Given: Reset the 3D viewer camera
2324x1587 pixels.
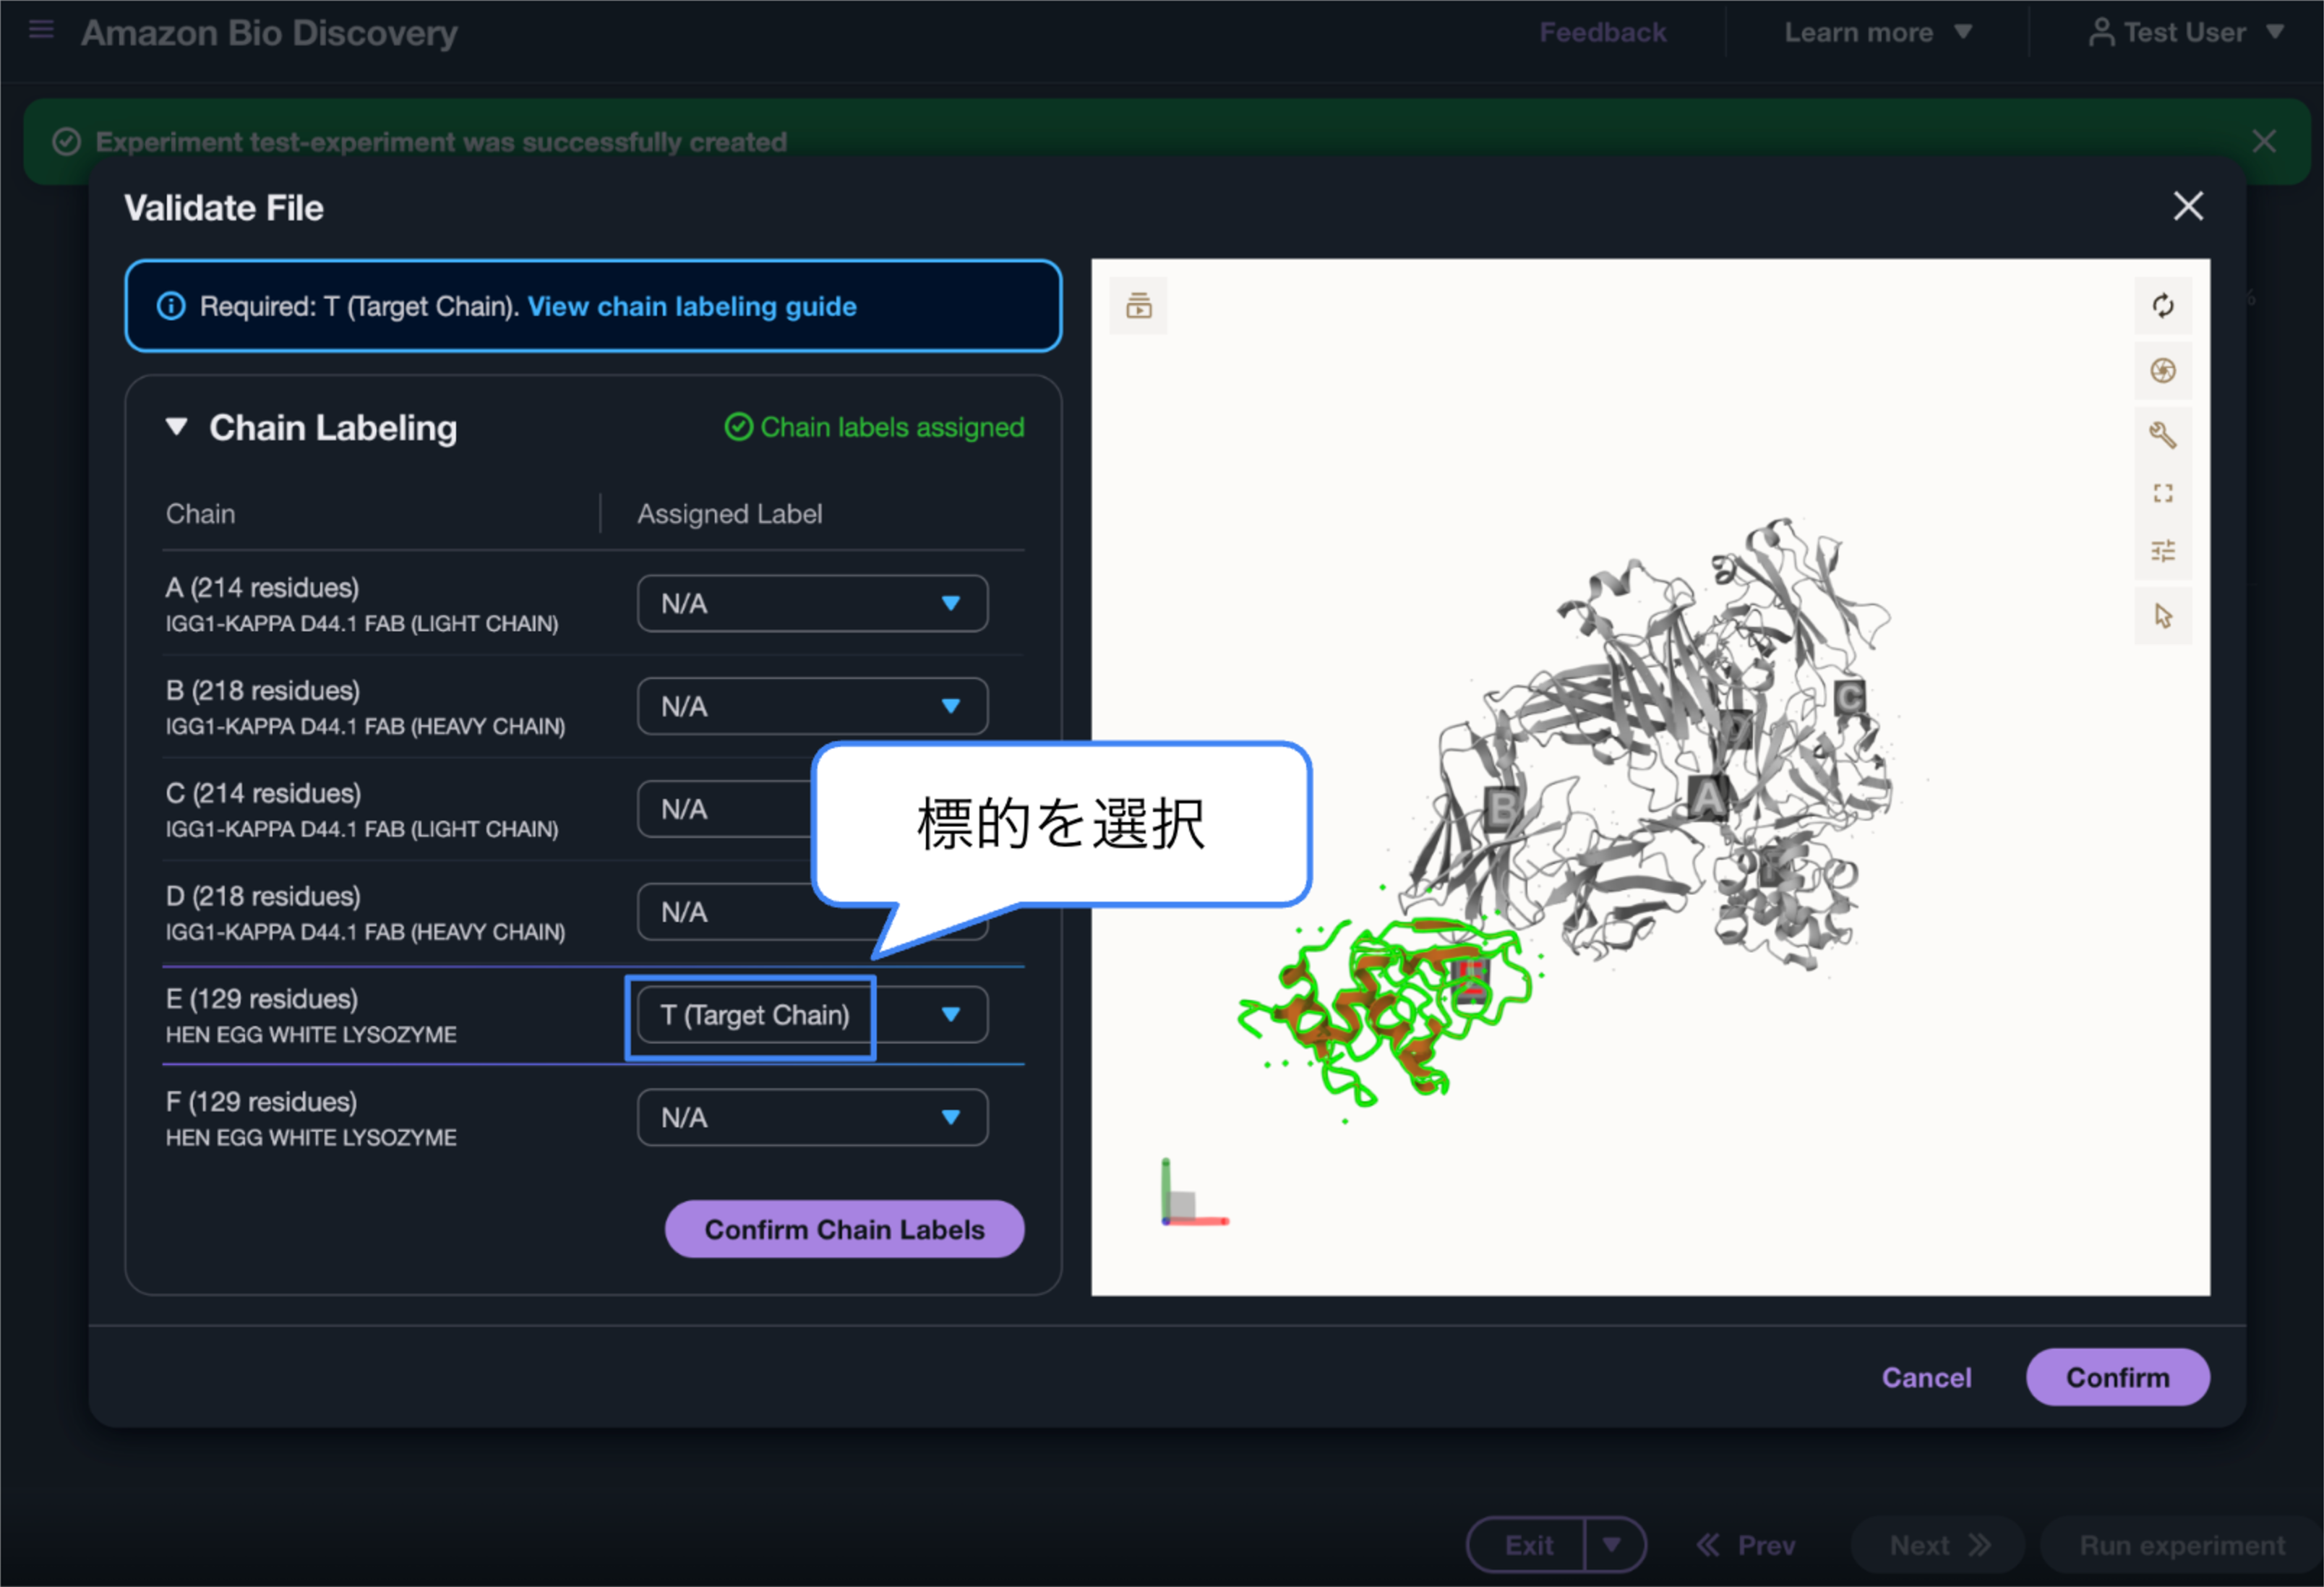Looking at the screenshot, I should [x=2162, y=306].
